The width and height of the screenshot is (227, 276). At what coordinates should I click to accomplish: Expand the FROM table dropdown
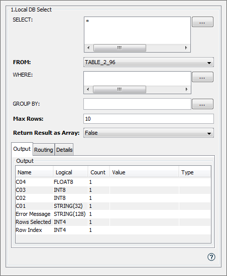click(x=149, y=62)
